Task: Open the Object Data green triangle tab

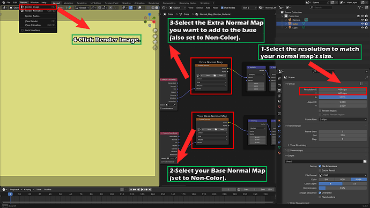Action: tap(279, 147)
